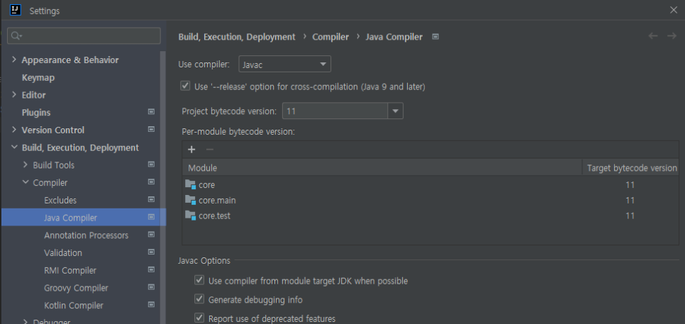Focus the settings search field
This screenshot has height=324, width=685.
click(84, 36)
